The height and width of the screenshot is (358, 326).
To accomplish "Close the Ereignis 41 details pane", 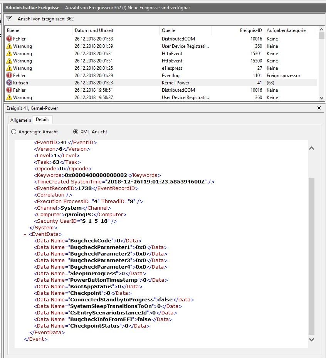I will click(x=319, y=108).
